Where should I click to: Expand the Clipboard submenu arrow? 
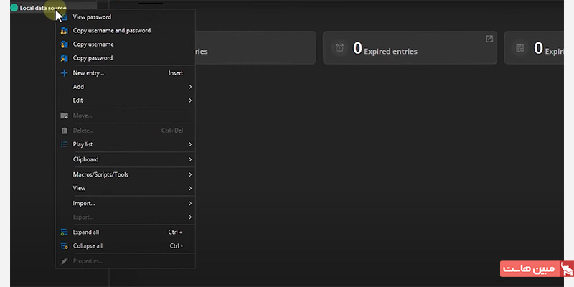point(190,159)
